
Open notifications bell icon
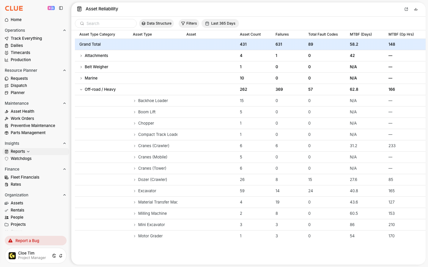pyautogui.click(x=61, y=256)
